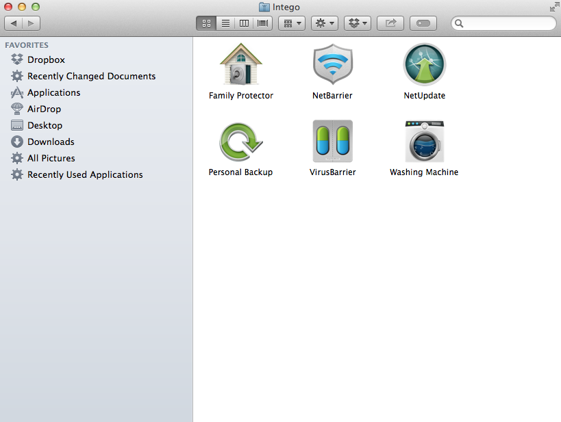Open Applications in the sidebar
The image size is (561, 422).
(53, 92)
